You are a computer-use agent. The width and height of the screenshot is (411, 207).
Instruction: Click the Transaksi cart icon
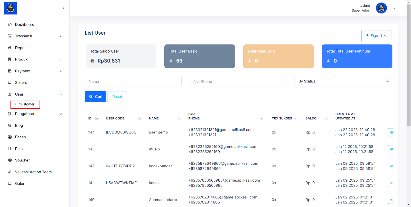10,36
